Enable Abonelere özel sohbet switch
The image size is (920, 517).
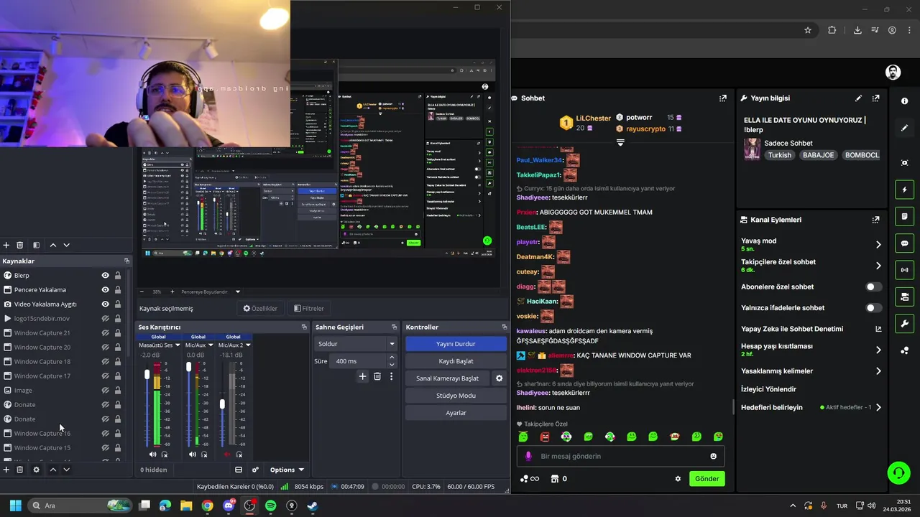pos(873,287)
